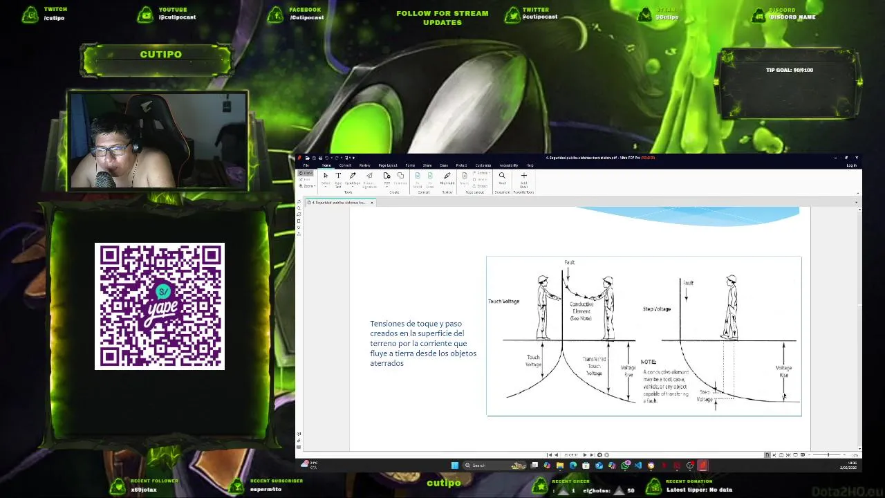The height and width of the screenshot is (498, 885).
Task: Click the Redo quick-access icon
Action: pos(337,158)
